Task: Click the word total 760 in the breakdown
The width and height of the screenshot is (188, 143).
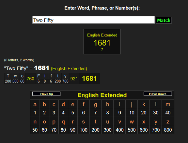Action: click(x=30, y=79)
